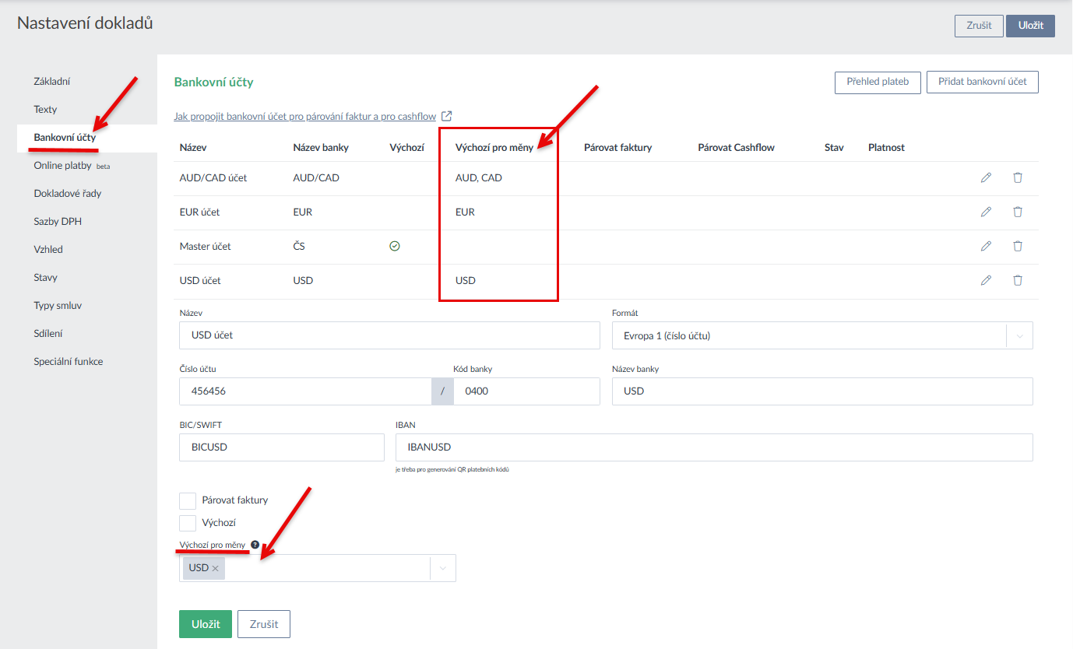Open the Online platby section
This screenshot has height=649, width=1073.
(x=62, y=166)
